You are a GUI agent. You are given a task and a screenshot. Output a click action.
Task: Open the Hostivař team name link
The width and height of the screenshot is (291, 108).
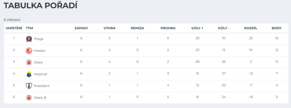pos(40,74)
